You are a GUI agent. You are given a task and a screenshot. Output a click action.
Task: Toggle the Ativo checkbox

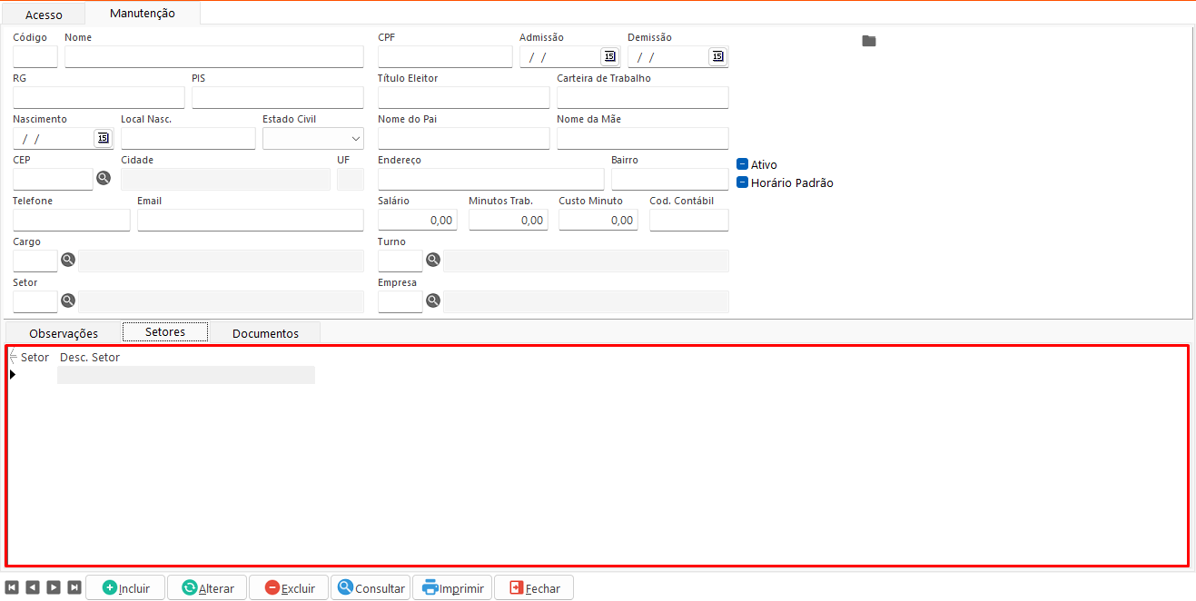(x=742, y=164)
